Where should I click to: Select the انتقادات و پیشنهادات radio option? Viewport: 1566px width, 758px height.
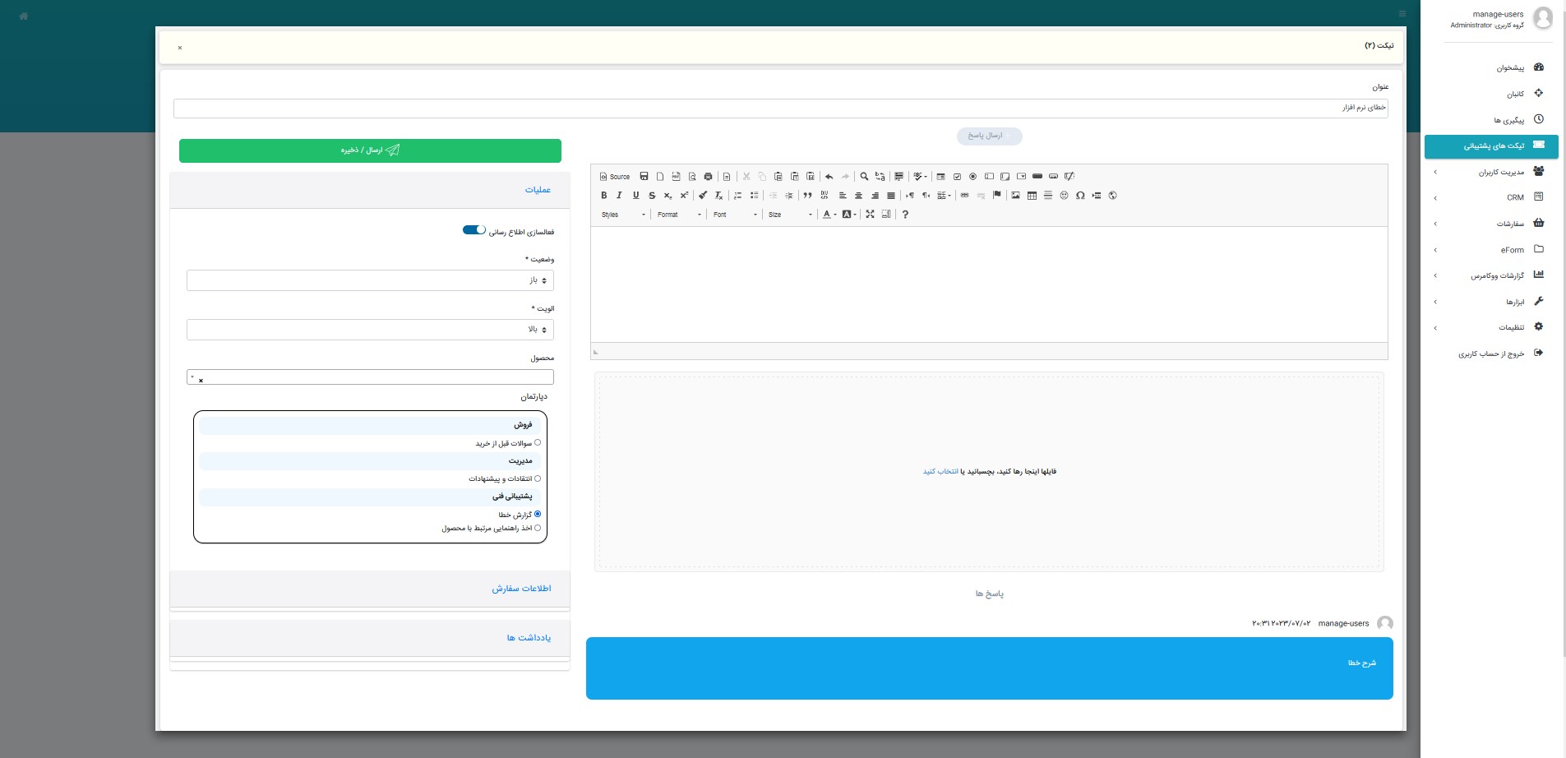click(x=538, y=478)
